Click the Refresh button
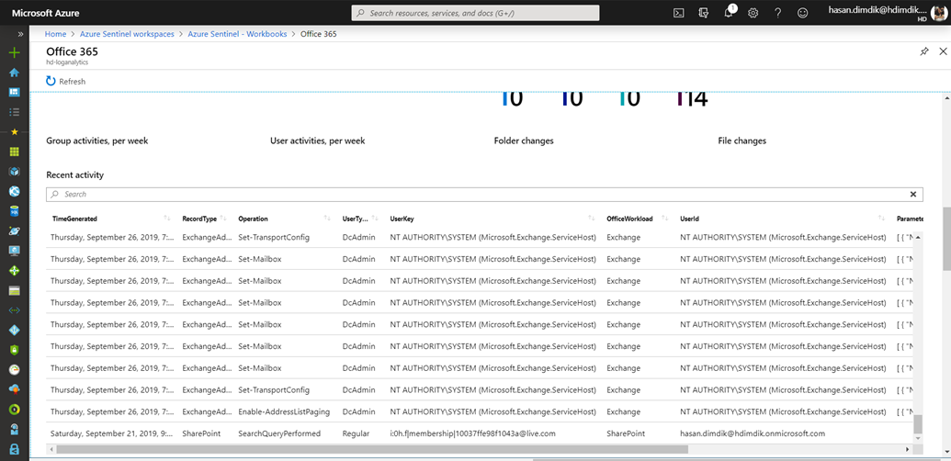 pos(65,81)
